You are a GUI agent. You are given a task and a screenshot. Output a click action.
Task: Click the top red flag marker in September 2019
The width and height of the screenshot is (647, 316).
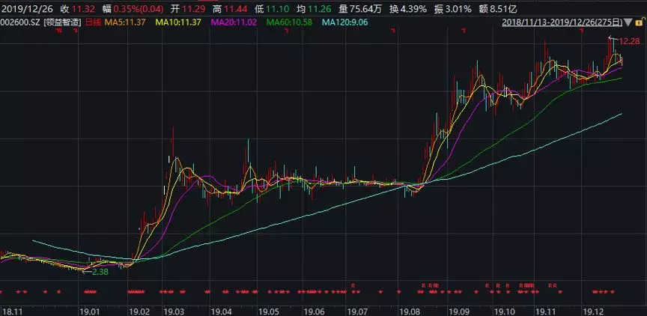coord(464,30)
